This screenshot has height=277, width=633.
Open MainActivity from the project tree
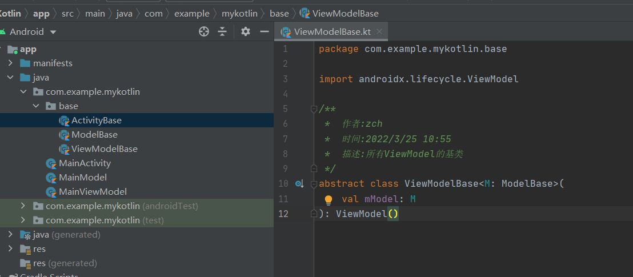click(85, 163)
